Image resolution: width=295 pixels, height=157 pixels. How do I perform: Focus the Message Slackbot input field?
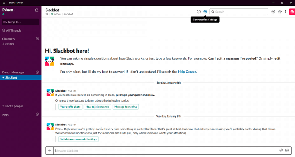(x=166, y=150)
